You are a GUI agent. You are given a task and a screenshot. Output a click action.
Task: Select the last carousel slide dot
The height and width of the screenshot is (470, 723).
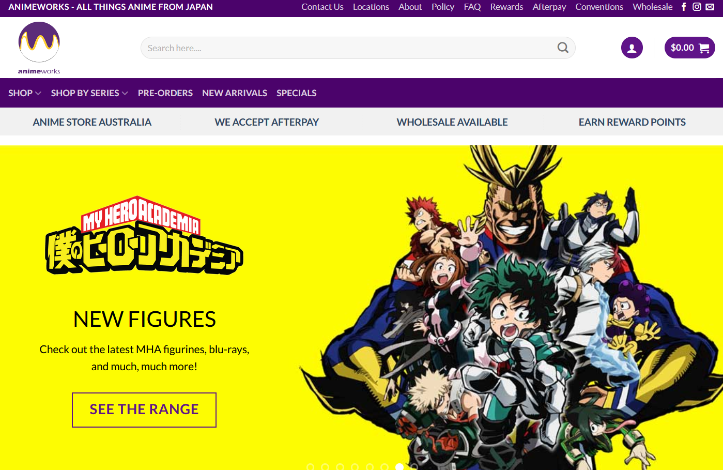tap(414, 467)
